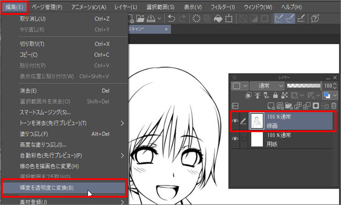The height and width of the screenshot is (205, 341).
Task: Click the new layer folder icon
Action: coord(289,106)
